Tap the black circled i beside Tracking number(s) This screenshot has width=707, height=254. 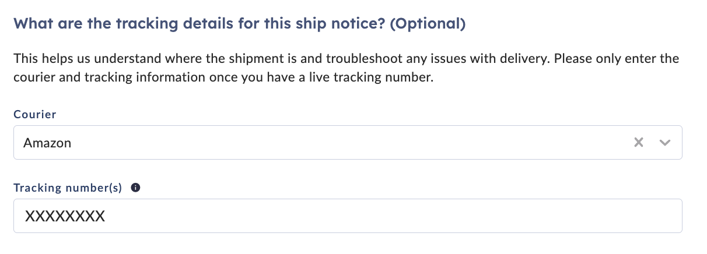[x=135, y=188]
